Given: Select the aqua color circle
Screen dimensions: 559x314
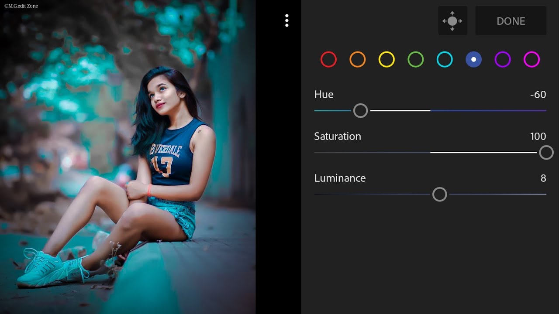Looking at the screenshot, I should [445, 59].
